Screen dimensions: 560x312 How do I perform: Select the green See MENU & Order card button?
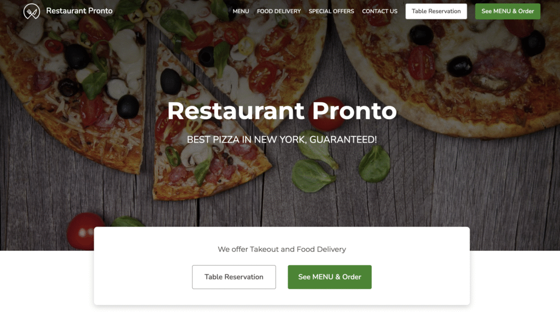click(x=330, y=277)
